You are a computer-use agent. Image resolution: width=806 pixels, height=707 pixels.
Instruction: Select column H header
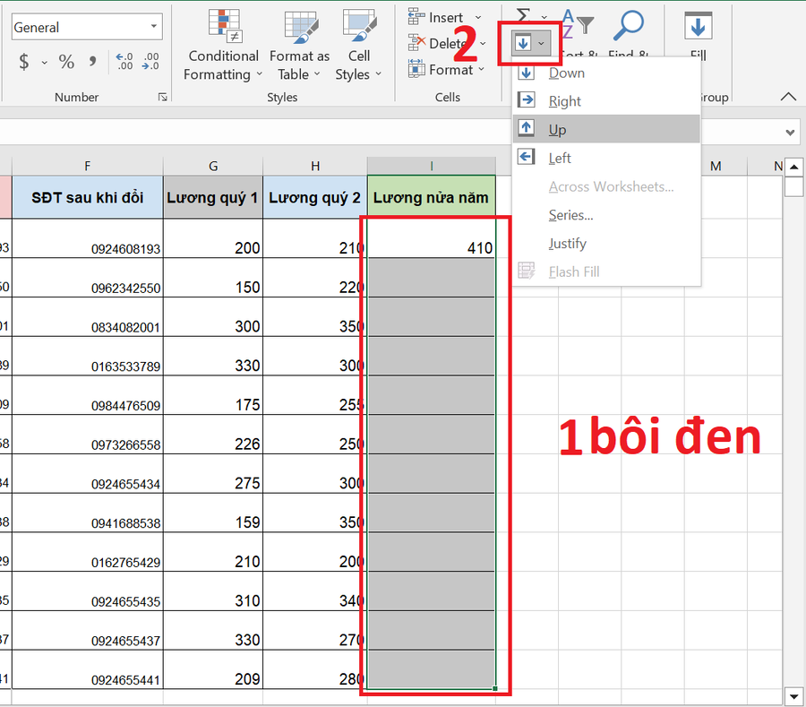click(315, 166)
